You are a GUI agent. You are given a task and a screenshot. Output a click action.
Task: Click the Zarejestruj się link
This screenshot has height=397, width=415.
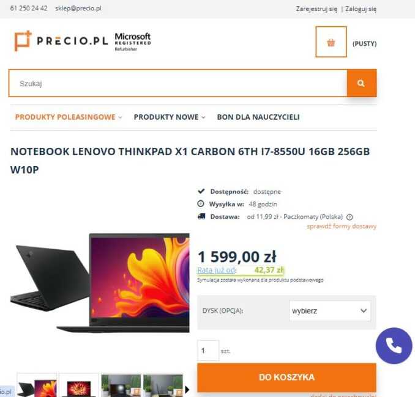tap(316, 9)
